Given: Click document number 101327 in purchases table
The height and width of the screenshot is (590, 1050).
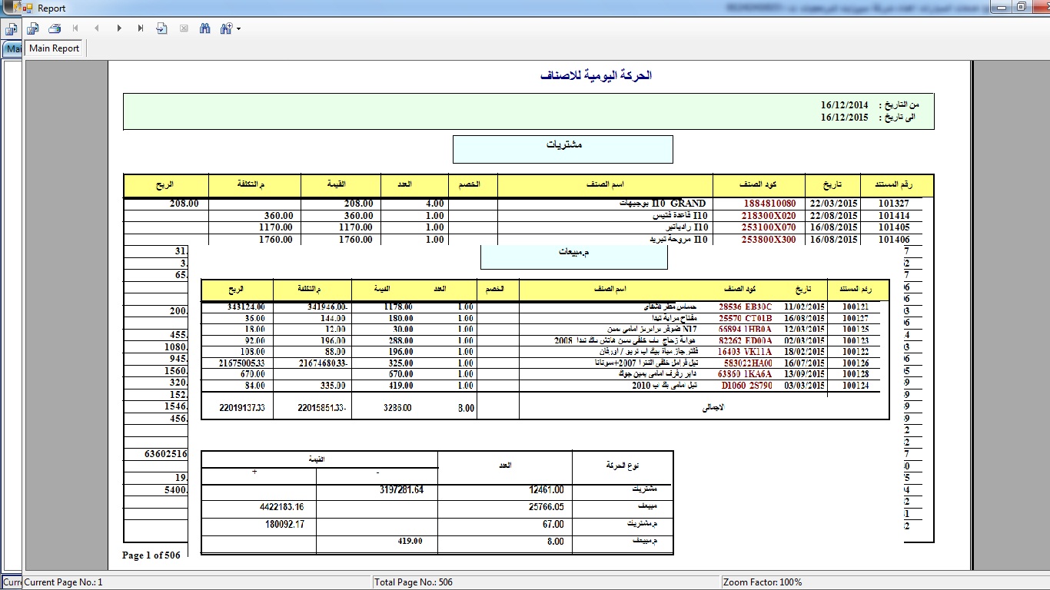Looking at the screenshot, I should pos(894,204).
